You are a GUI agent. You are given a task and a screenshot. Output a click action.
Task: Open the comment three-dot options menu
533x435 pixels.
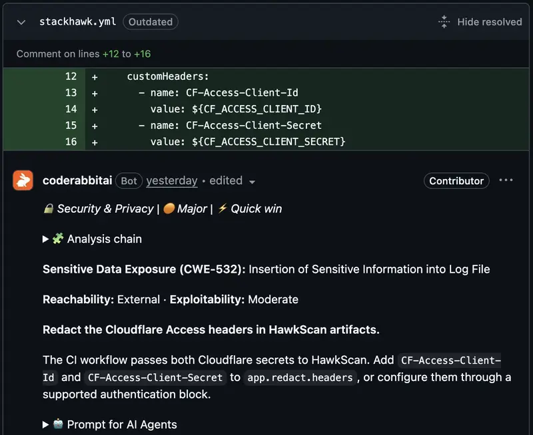(x=506, y=180)
